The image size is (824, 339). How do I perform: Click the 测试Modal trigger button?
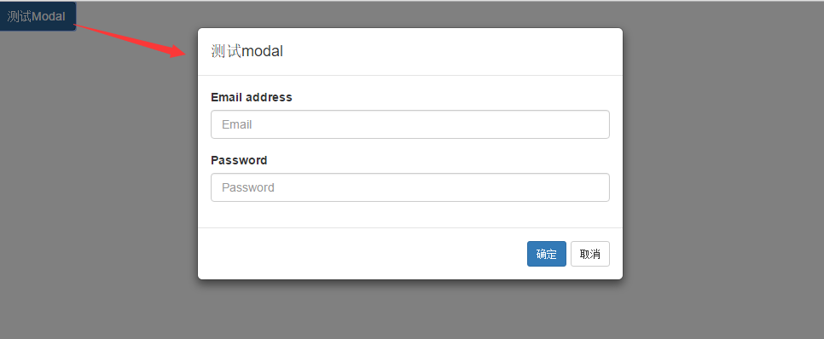[x=38, y=16]
